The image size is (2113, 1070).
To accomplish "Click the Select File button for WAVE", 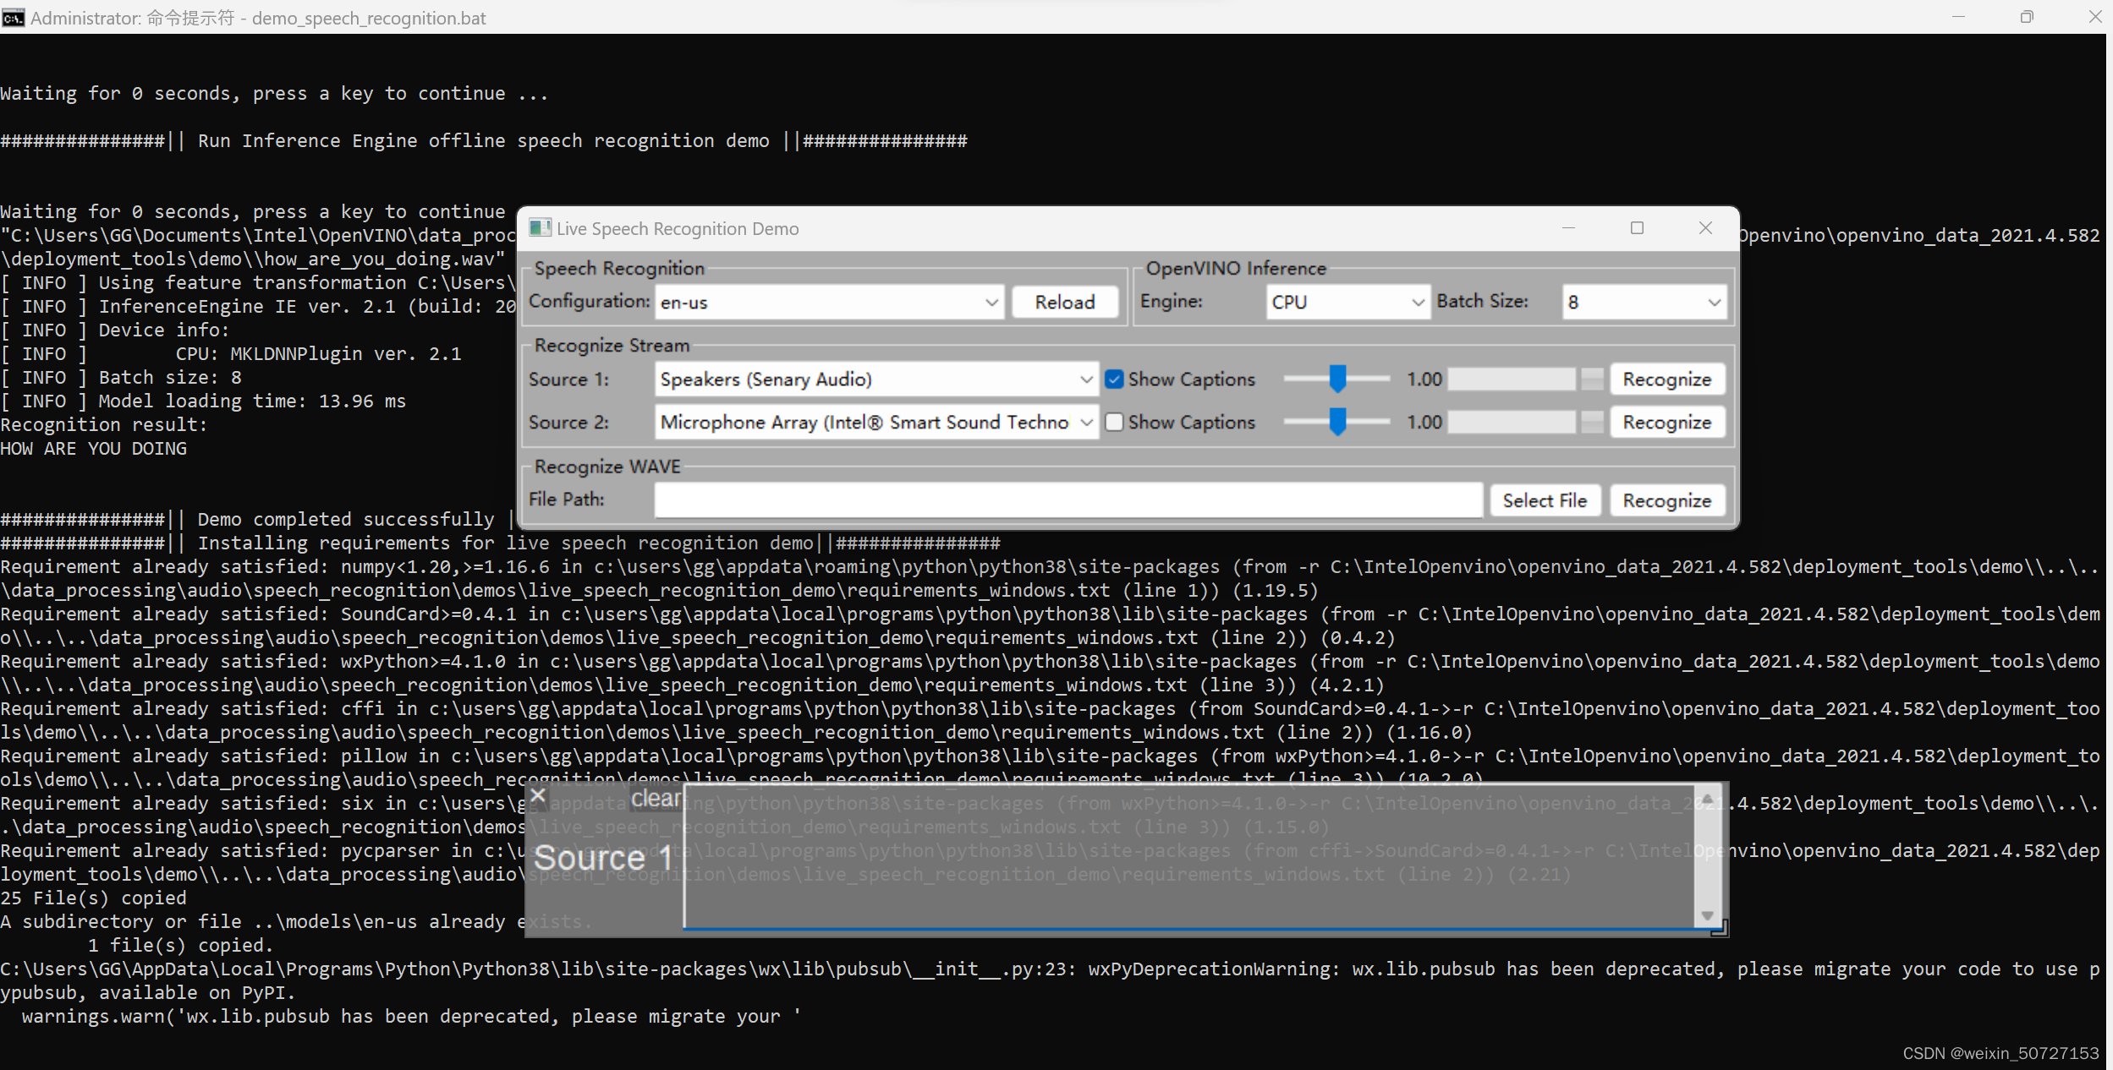I will [1545, 500].
